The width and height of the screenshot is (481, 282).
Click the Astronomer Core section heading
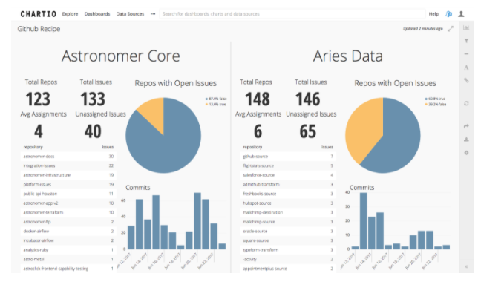click(x=120, y=56)
